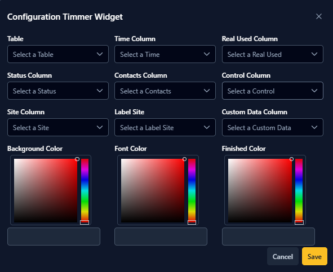The image size is (333, 272).
Task: Open the Select a Site dropdown
Action: point(58,127)
